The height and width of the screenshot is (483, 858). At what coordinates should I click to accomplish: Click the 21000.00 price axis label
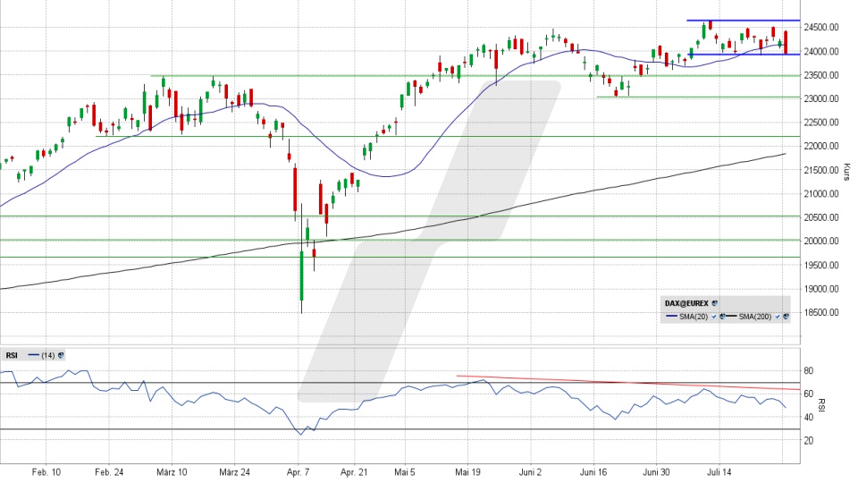pos(821,194)
